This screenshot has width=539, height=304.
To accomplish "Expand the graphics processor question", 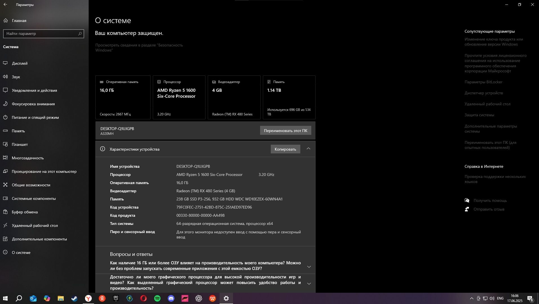I will 309,283.
